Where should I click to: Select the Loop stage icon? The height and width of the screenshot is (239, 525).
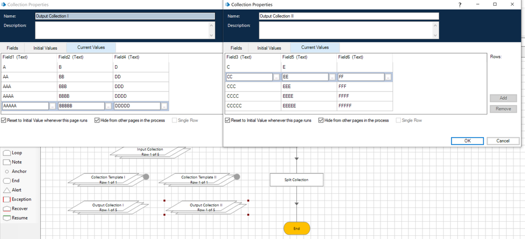[6, 153]
